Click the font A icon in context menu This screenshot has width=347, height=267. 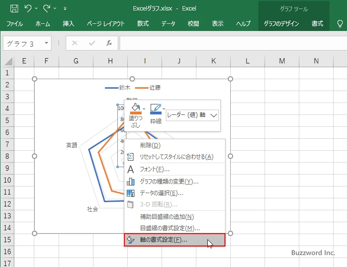(131, 169)
